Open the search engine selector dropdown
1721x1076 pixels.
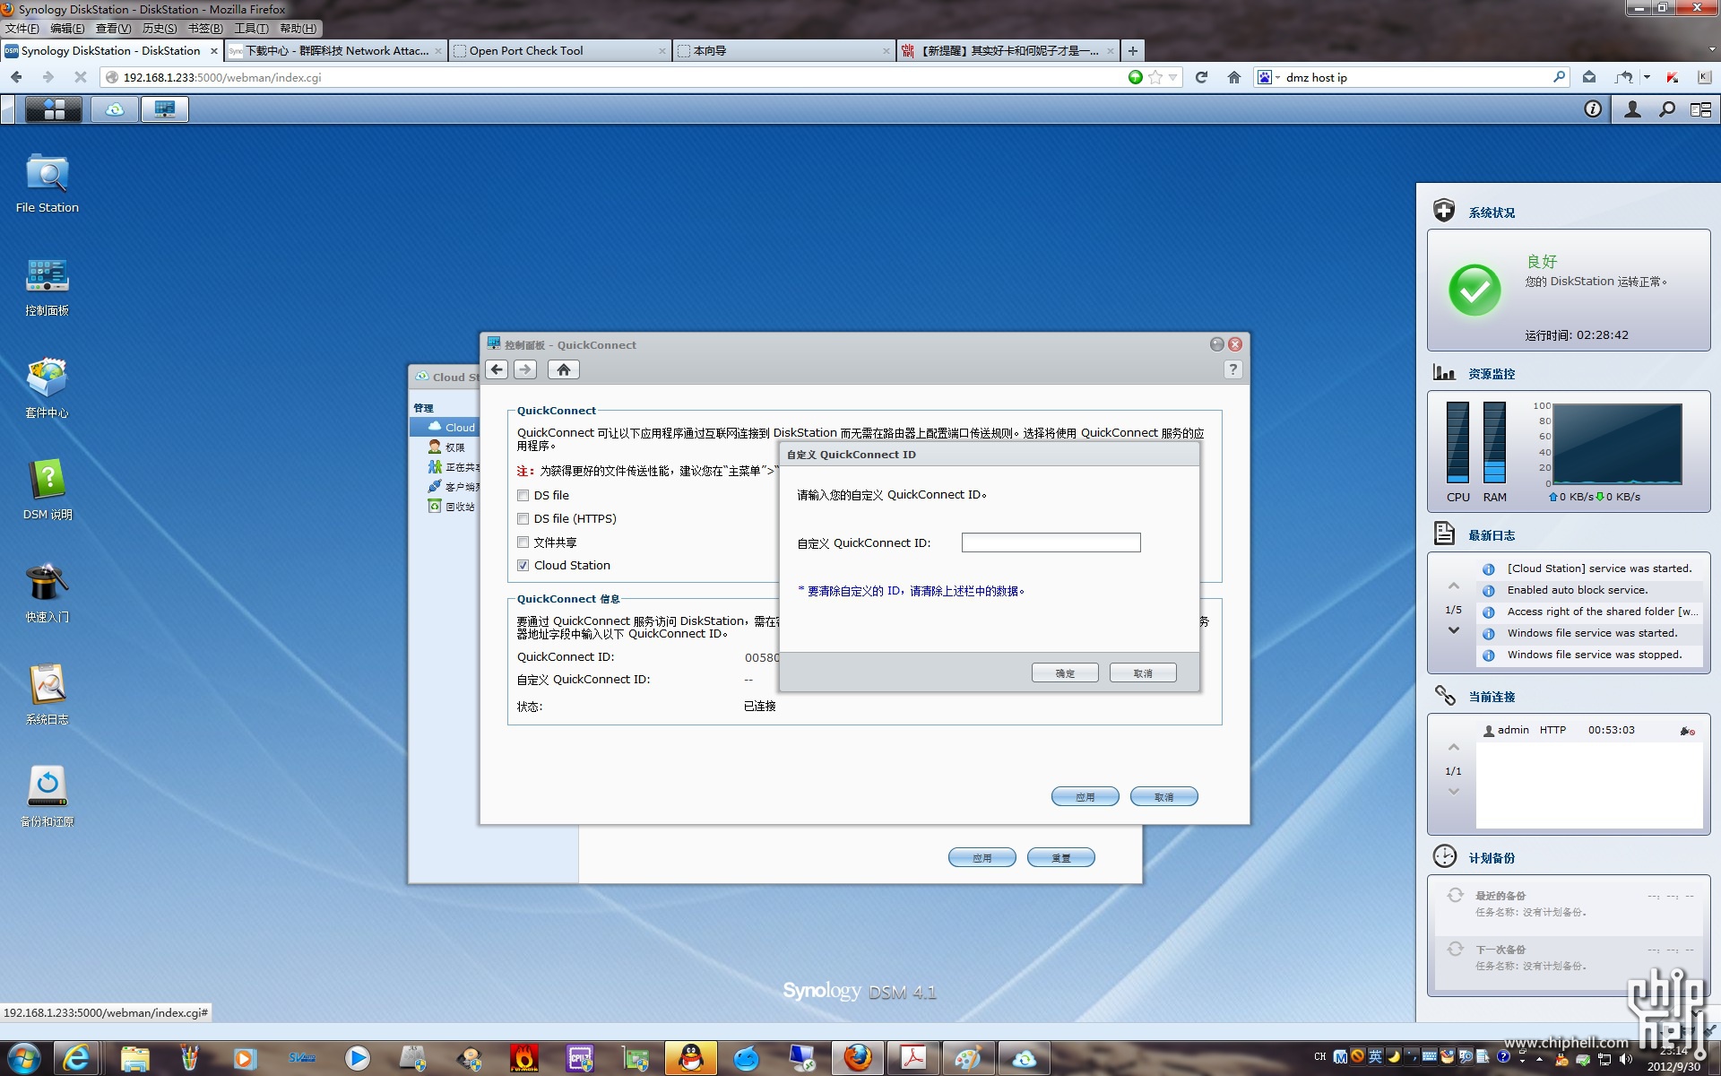[x=1267, y=77]
